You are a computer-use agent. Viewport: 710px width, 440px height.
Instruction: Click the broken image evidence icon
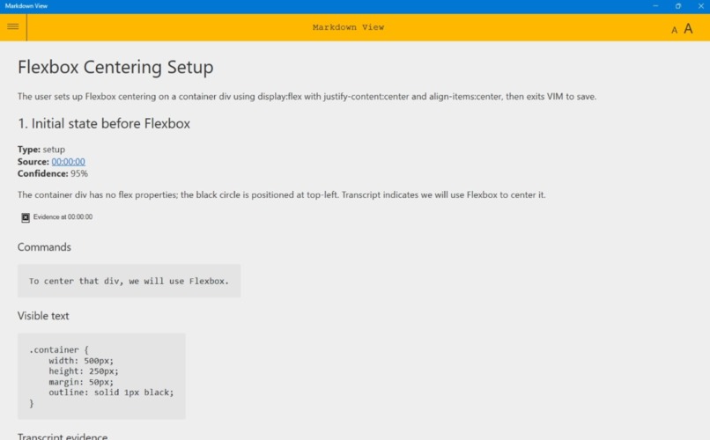[26, 217]
